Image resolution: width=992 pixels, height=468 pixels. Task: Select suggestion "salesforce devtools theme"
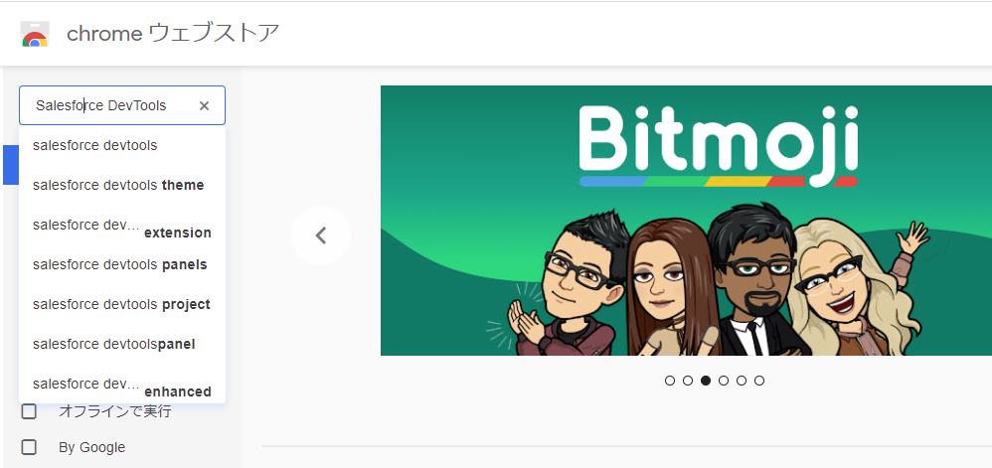pyautogui.click(x=122, y=185)
